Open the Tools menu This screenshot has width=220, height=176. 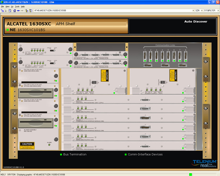pyautogui.click(x=17, y=7)
